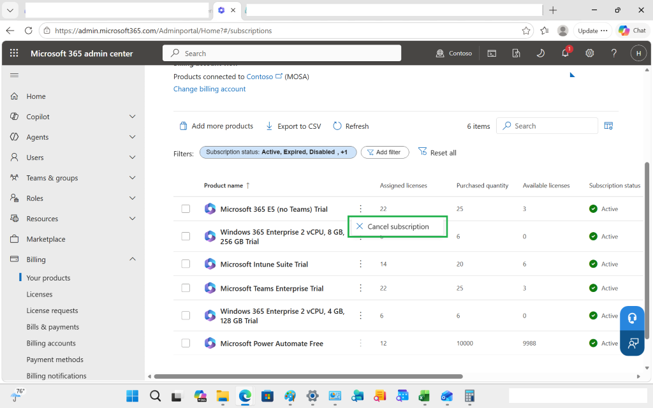Screen dimensions: 653x408
Task: Go to Licenses under Billing
Action: [x=40, y=295]
